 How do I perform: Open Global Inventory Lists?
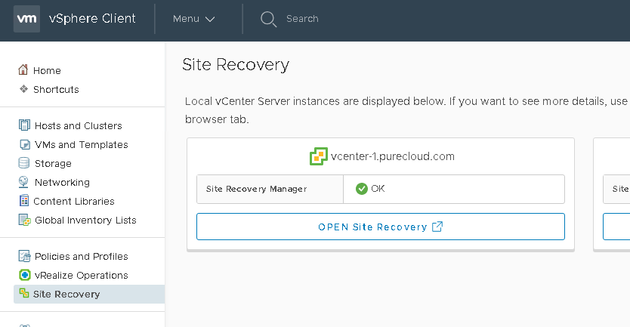point(85,221)
